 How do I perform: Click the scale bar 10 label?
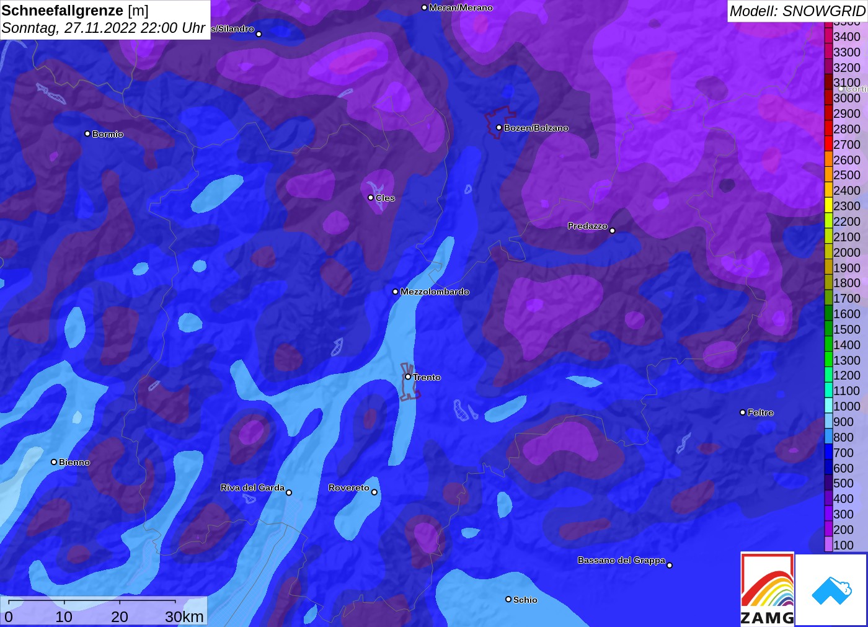[64, 616]
